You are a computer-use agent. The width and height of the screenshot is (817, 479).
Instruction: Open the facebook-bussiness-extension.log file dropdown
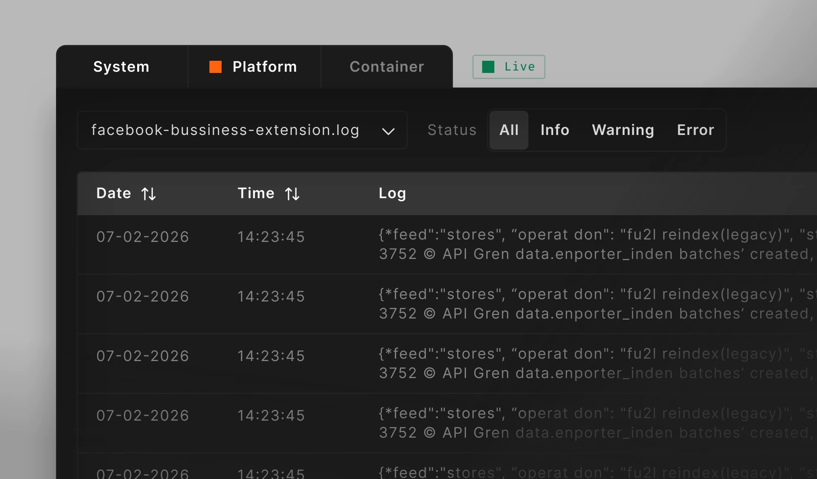(x=242, y=130)
